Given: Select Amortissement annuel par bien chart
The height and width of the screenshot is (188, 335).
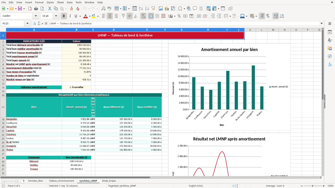Looking at the screenshot, I should pos(229,87).
